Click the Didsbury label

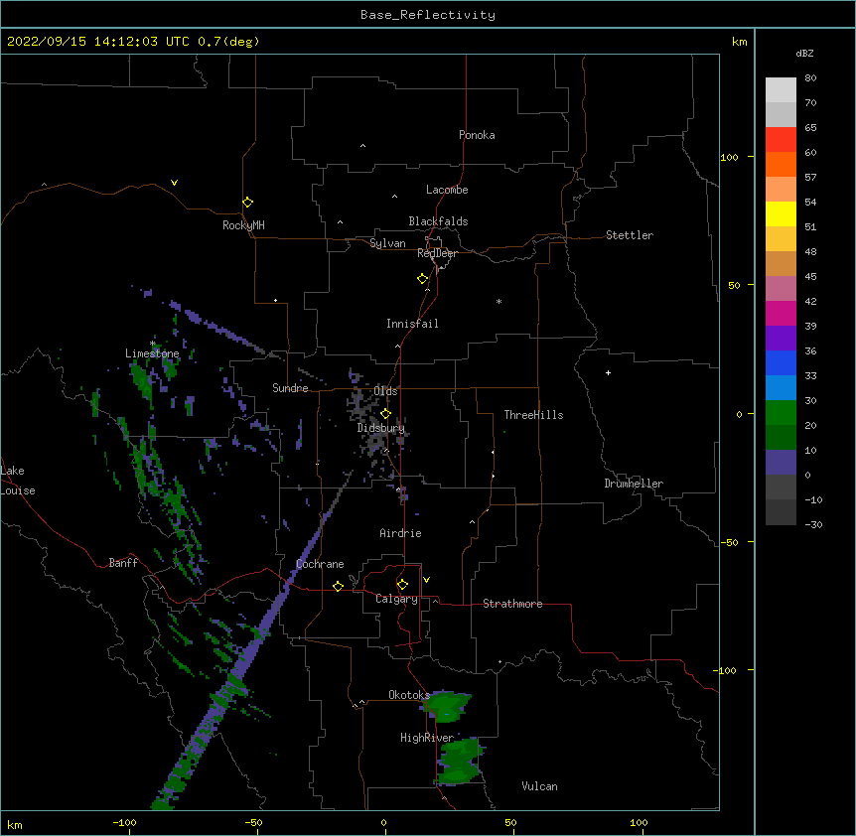(x=381, y=428)
